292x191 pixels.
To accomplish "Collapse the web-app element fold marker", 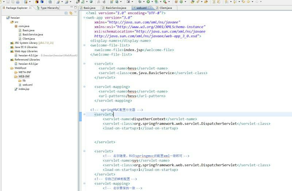I will 85,18.
